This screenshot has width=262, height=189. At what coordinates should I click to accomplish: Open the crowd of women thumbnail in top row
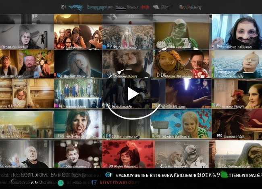pos(77,37)
